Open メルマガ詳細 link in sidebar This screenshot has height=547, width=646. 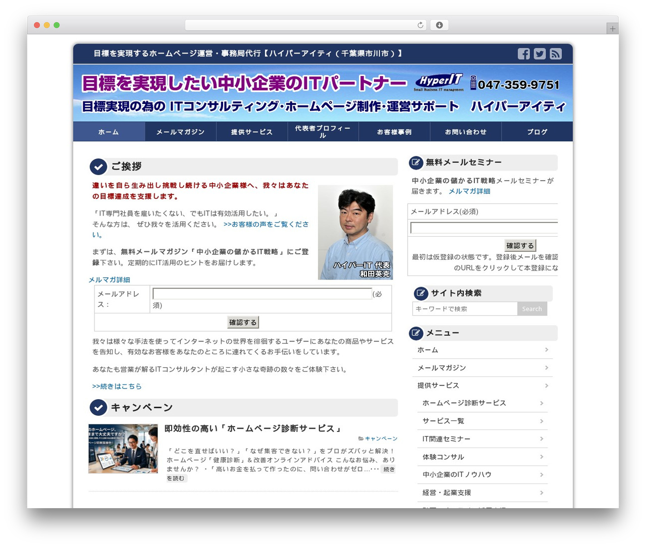tap(469, 191)
